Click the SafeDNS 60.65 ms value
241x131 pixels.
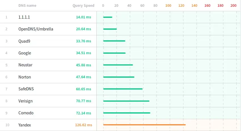tap(83, 89)
